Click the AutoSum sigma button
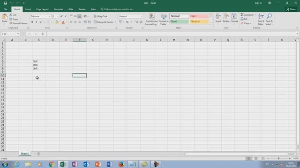Screen dimensions: 300x168 [247, 14]
